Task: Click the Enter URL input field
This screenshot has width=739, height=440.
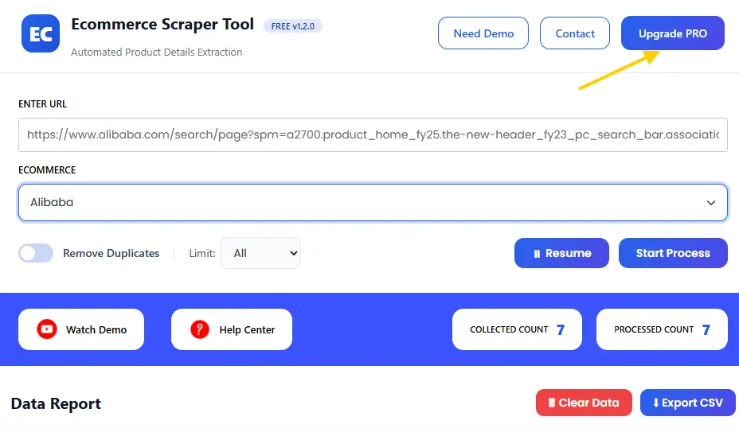Action: click(373, 134)
